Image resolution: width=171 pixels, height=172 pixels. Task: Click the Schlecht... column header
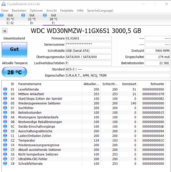tap(110, 84)
